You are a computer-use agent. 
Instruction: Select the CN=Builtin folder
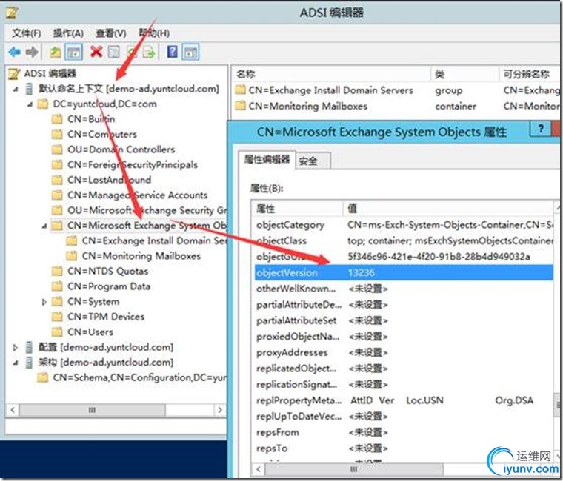click(91, 119)
